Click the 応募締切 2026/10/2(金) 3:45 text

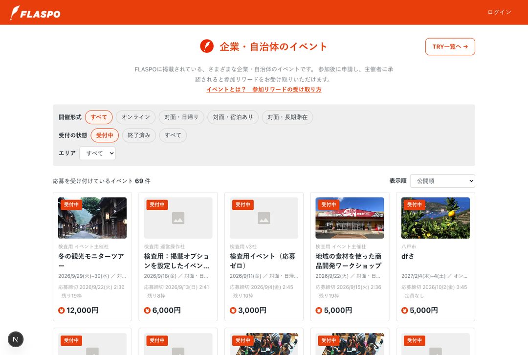click(434, 288)
